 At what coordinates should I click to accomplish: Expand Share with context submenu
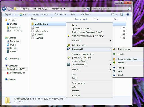pyautogui.click(x=89, y=40)
